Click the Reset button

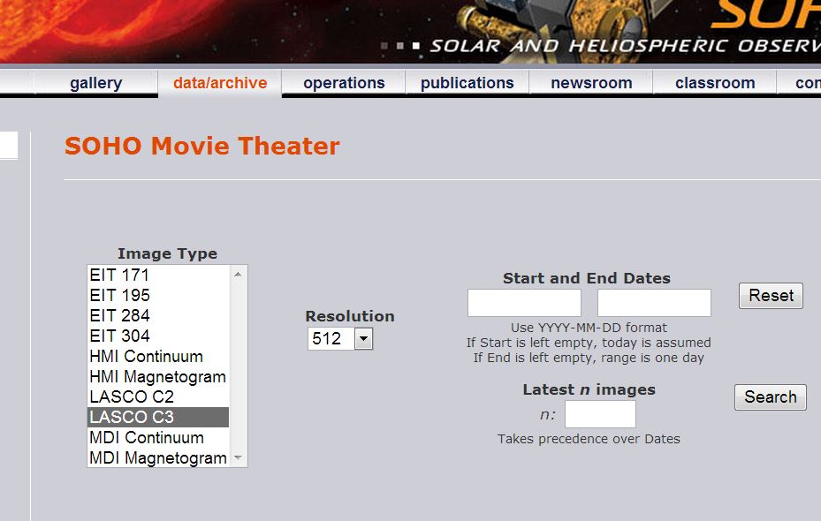[771, 296]
